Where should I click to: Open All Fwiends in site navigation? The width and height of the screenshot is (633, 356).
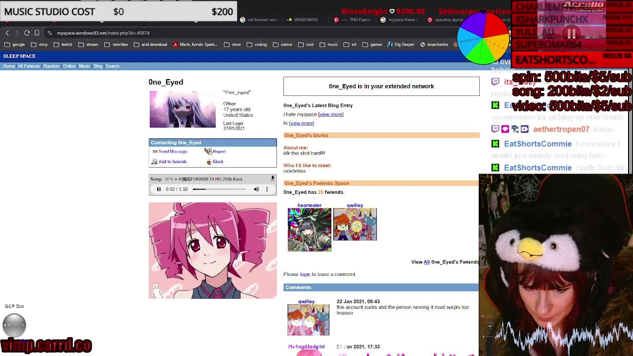29,66
